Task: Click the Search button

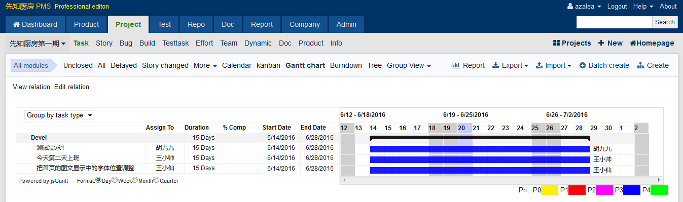Action: (665, 22)
